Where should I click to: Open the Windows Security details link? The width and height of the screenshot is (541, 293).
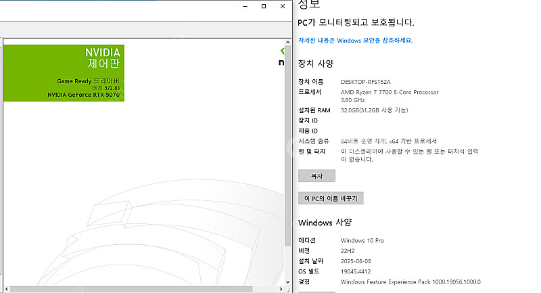(356, 41)
